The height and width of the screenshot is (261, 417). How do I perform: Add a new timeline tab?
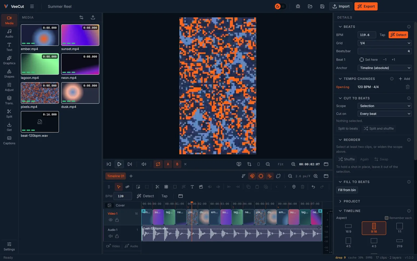[x=131, y=176]
